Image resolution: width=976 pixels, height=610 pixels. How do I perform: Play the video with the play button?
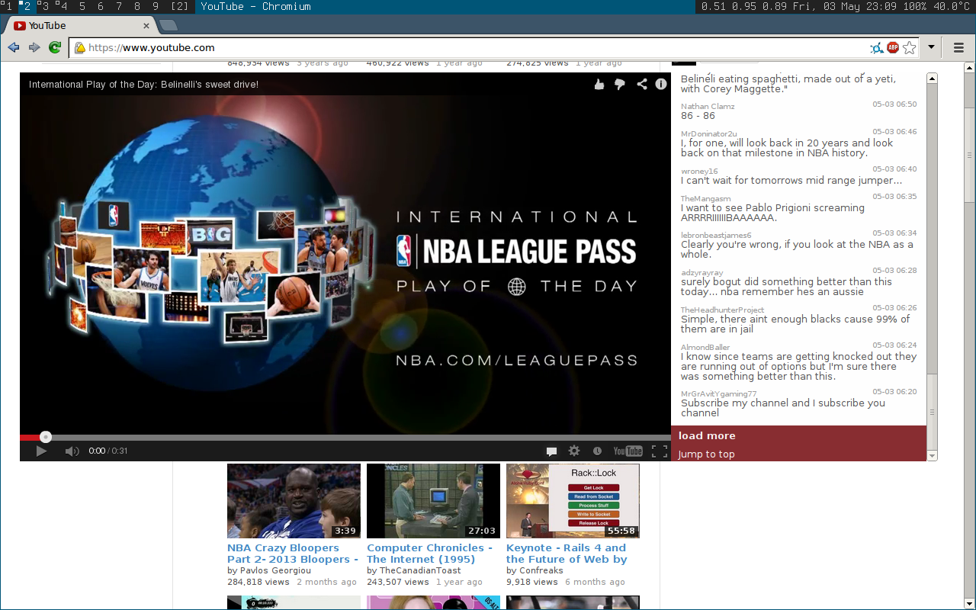41,451
